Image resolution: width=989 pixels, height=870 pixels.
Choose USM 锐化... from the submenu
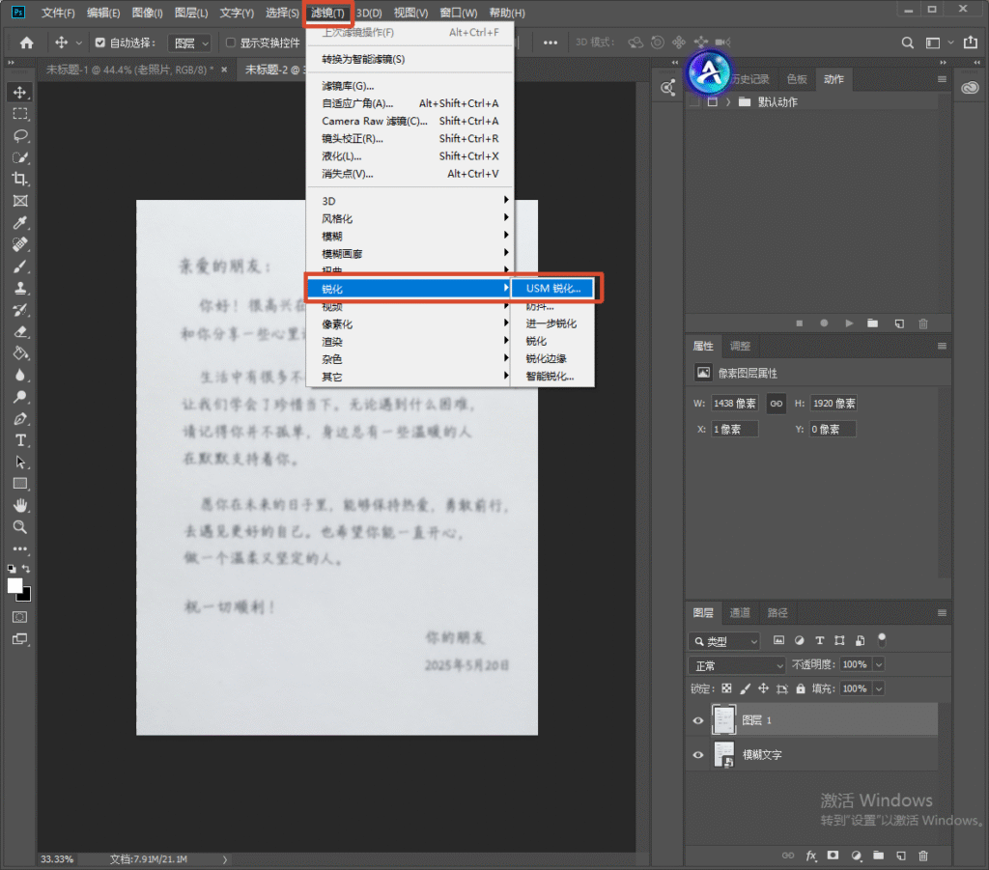(x=553, y=288)
